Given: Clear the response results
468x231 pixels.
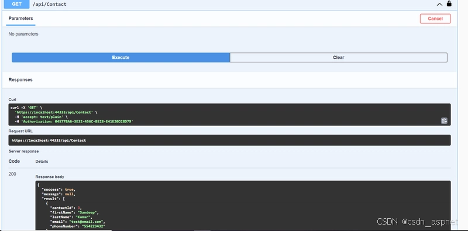Looking at the screenshot, I should click(x=339, y=57).
